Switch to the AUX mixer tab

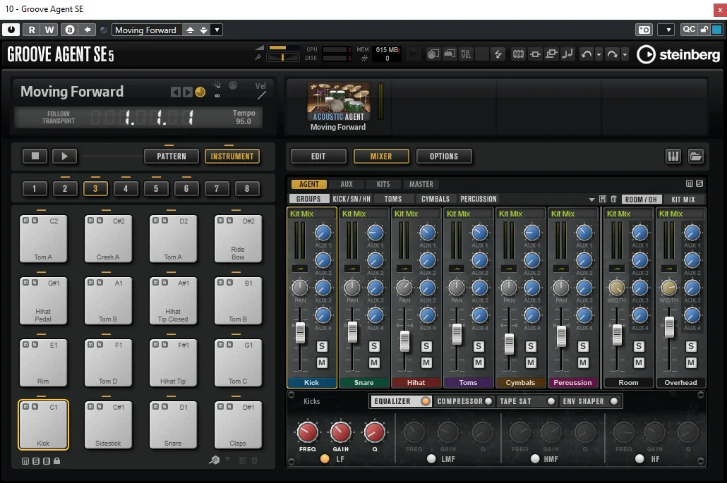[347, 184]
